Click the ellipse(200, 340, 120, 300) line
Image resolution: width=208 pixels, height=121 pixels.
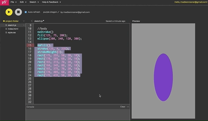point(59,38)
